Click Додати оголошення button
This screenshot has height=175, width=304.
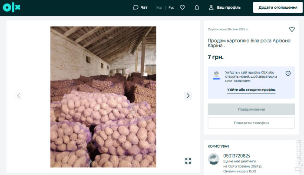[278, 7]
